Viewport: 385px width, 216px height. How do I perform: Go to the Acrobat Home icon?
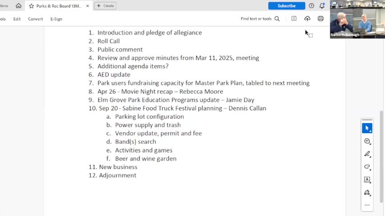tap(18, 6)
